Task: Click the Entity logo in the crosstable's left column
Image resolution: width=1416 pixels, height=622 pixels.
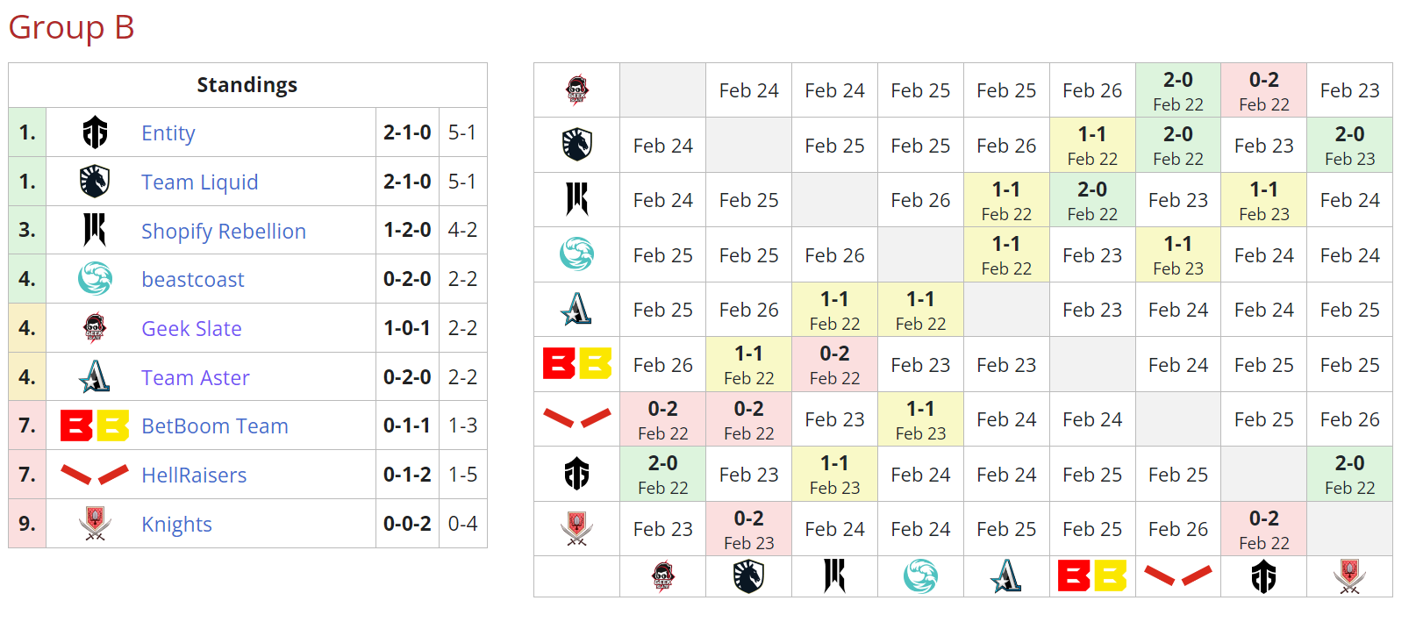Action: point(576,474)
